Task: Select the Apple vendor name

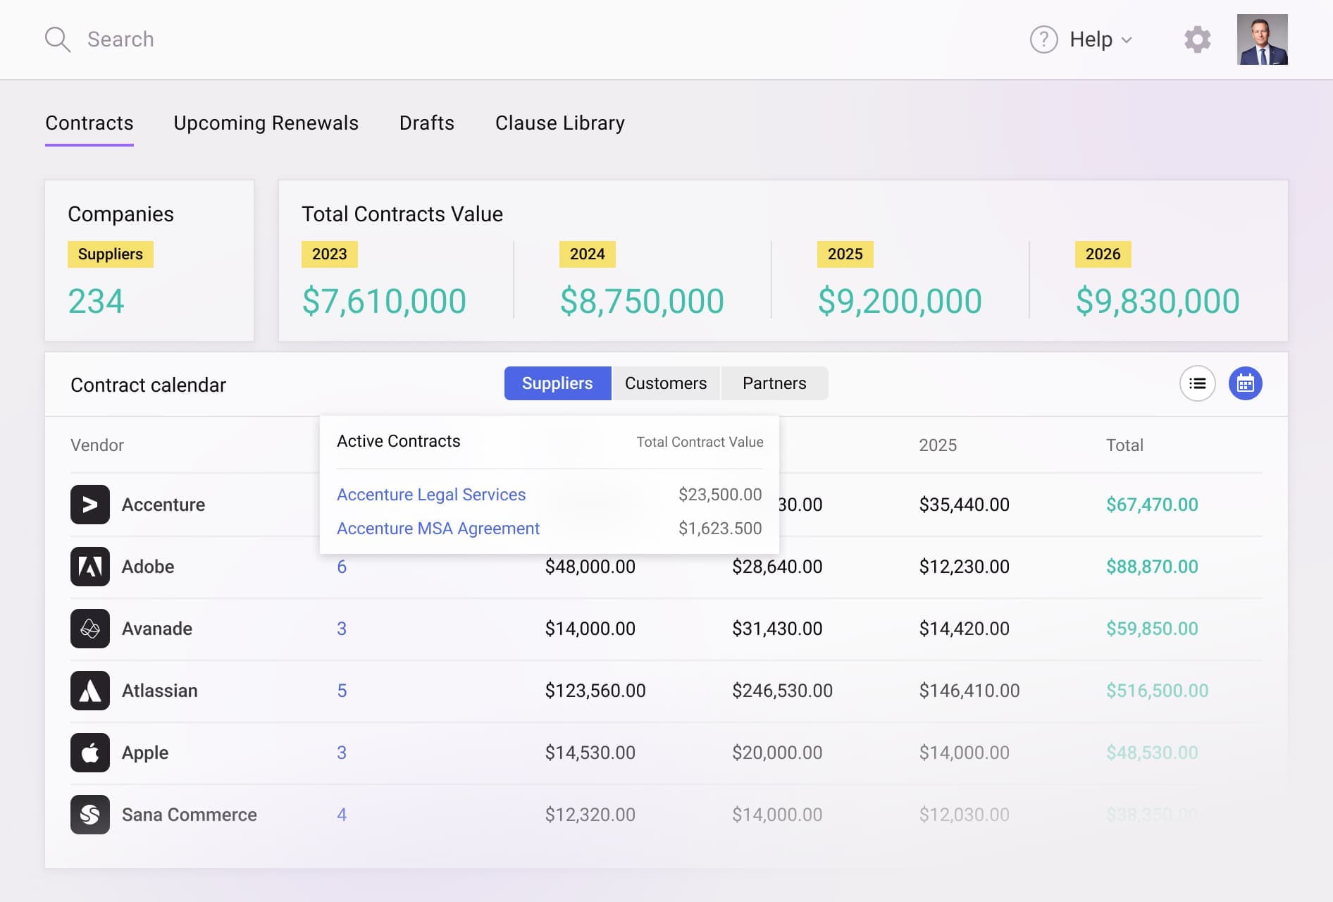Action: pos(145,753)
